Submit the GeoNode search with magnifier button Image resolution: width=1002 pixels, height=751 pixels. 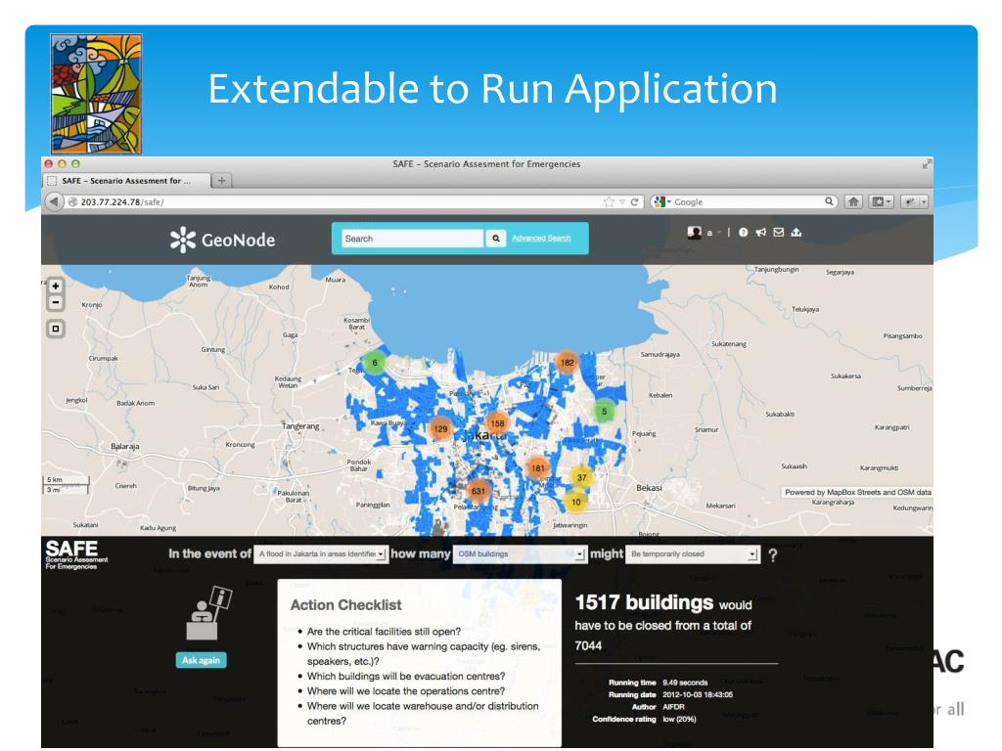(x=495, y=239)
